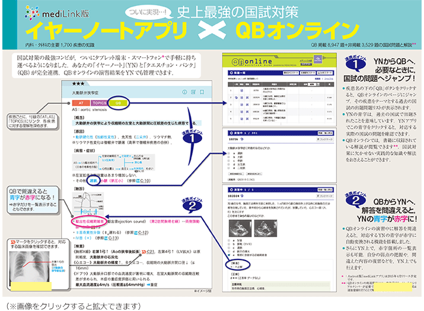Image resolution: width=424 pixels, height=311 pixels.
Task: Check option a in question 102D24
Action: coord(229,241)
